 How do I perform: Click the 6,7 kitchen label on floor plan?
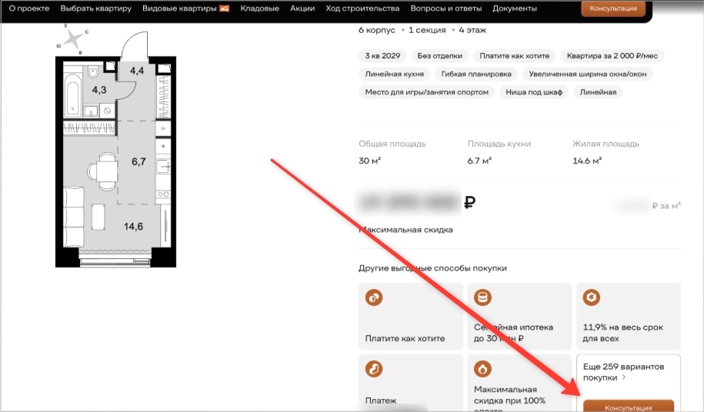pos(138,161)
